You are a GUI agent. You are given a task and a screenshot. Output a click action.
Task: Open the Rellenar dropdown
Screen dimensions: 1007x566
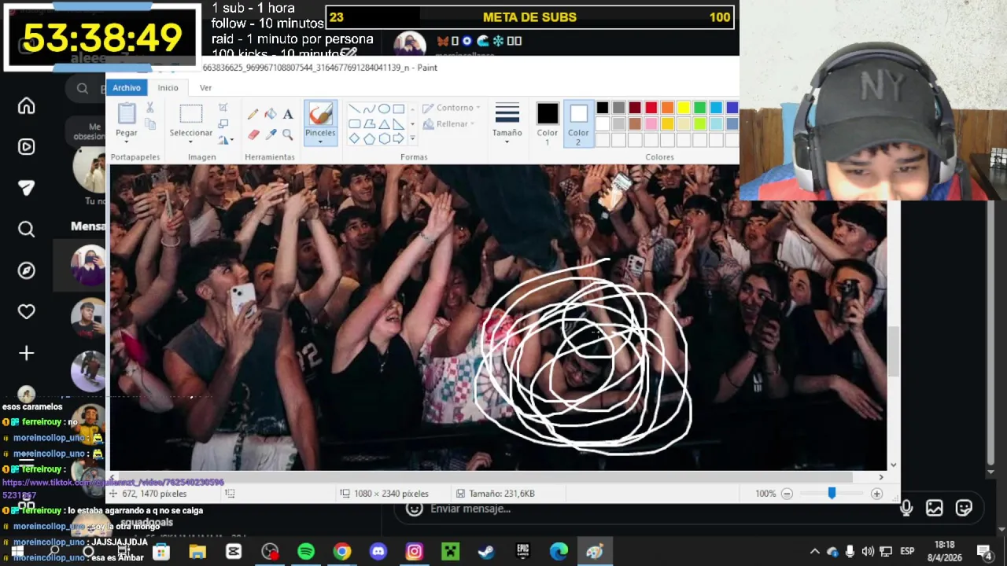pyautogui.click(x=448, y=124)
